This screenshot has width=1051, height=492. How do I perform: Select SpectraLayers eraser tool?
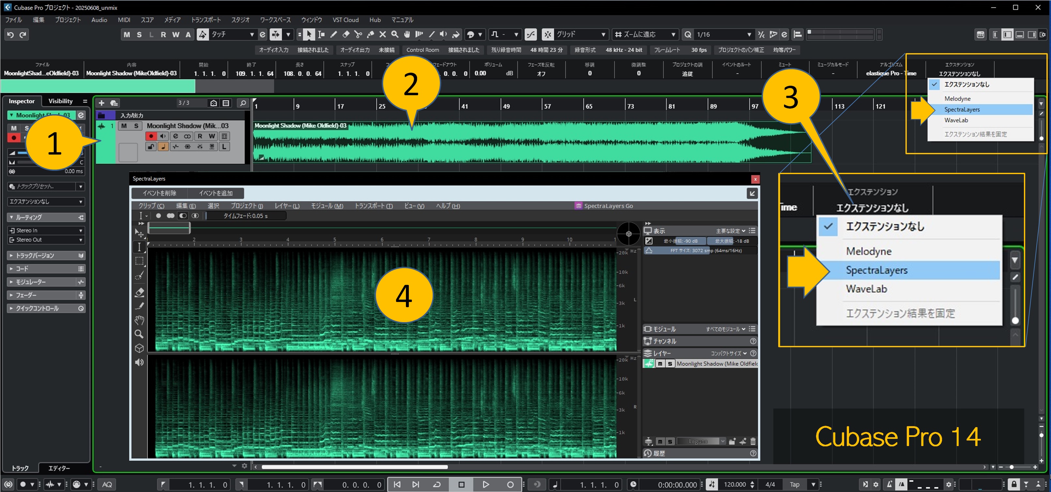(139, 292)
